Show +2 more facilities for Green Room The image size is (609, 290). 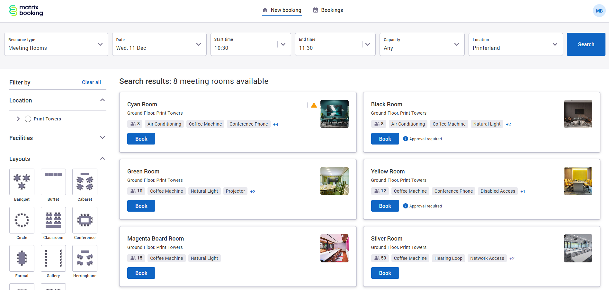click(x=253, y=191)
